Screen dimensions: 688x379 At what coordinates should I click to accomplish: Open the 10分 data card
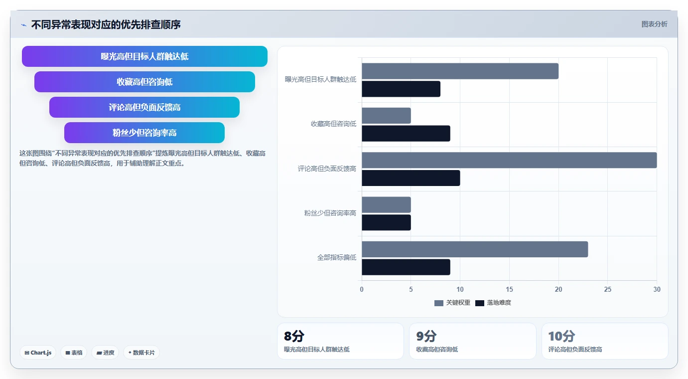click(605, 341)
